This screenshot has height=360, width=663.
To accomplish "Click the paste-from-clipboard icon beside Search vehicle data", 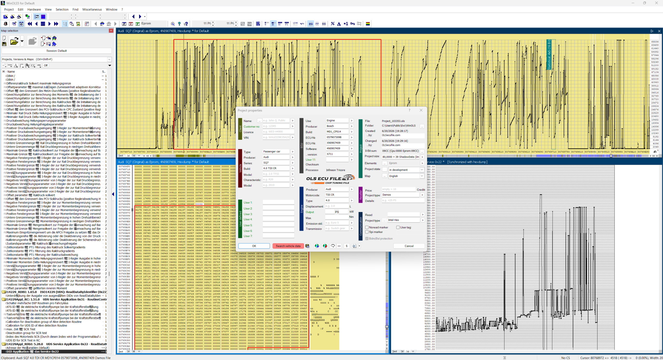I will (307, 246).
